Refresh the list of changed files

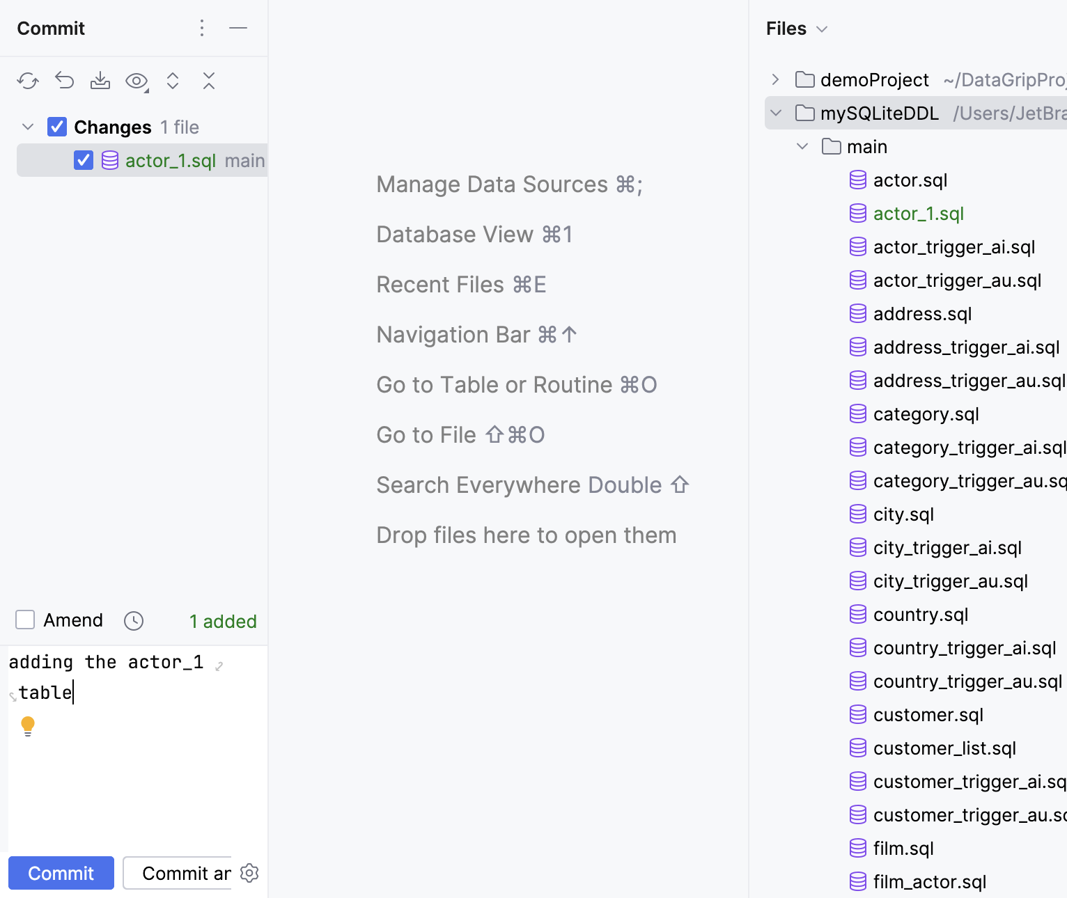point(28,81)
